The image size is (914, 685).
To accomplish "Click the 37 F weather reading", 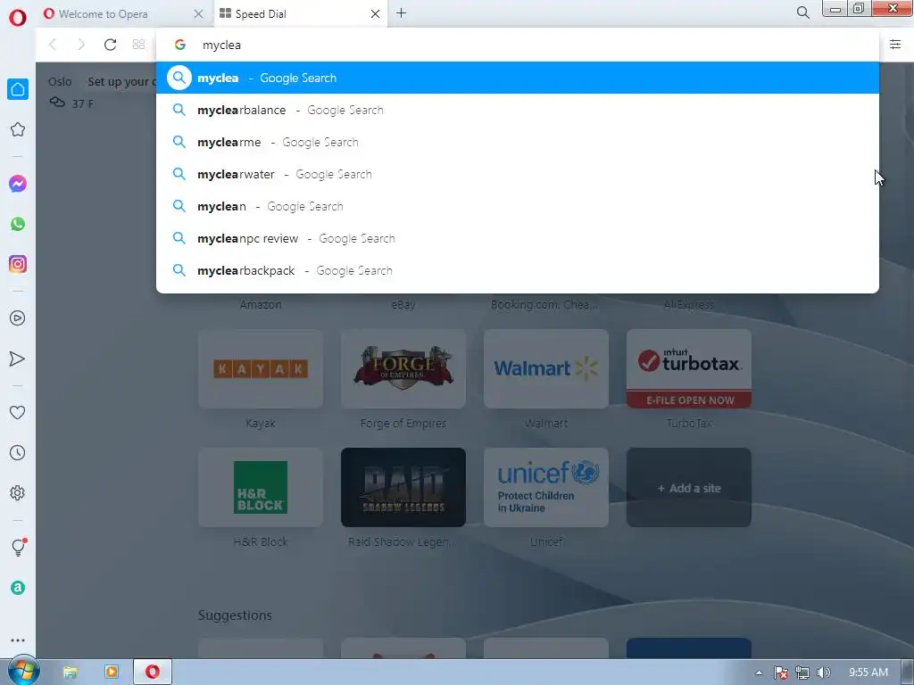I will tap(82, 103).
